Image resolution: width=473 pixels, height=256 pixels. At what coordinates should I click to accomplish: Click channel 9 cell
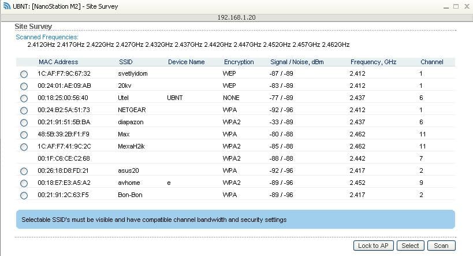pyautogui.click(x=421, y=183)
